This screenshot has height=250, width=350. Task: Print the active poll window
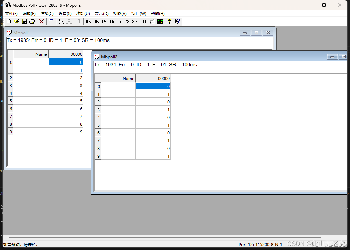(32, 21)
